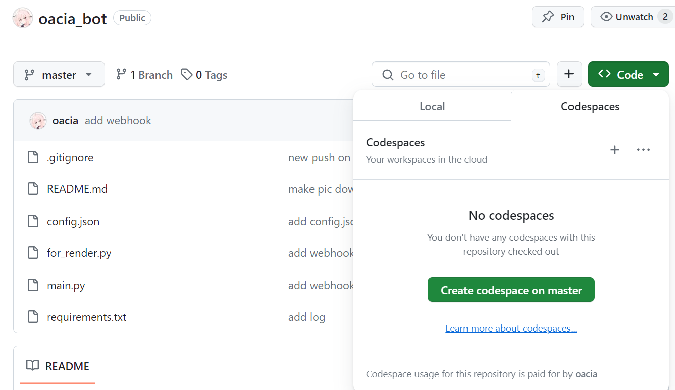Viewport: 675px width, 390px height.
Task: Switch to the Local tab
Action: click(432, 106)
